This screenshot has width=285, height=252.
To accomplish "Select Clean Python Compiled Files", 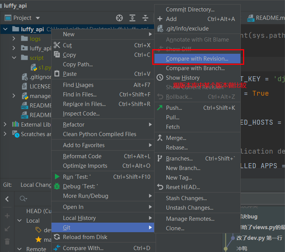I will coord(103,134).
